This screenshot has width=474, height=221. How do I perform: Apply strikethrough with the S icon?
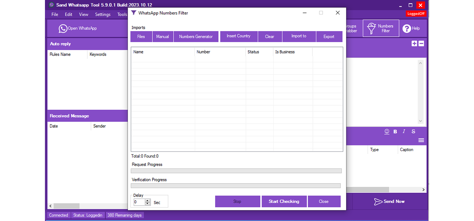click(x=413, y=131)
